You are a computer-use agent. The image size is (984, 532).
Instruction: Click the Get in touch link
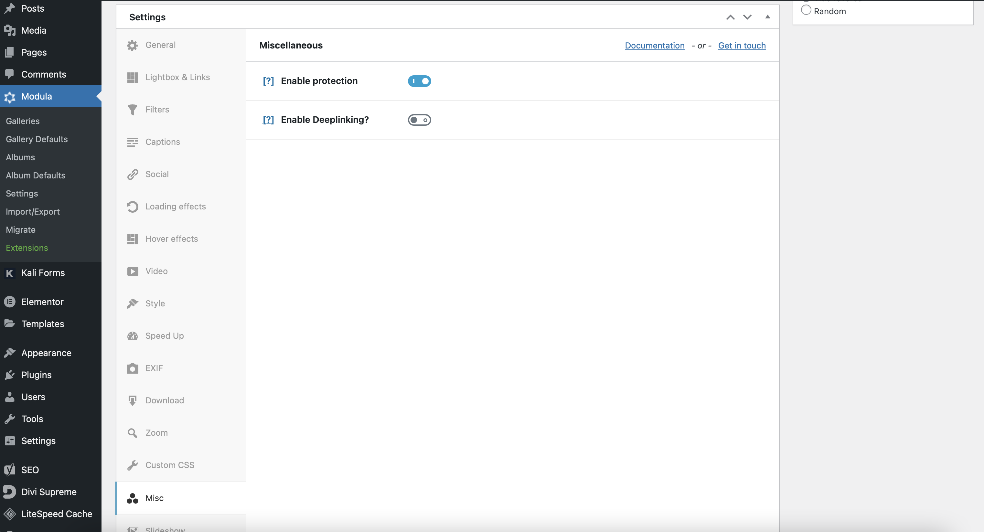(742, 45)
